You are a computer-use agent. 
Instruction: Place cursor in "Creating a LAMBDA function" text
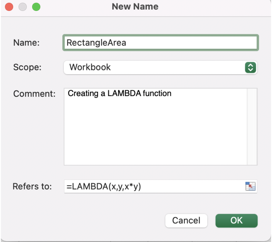[120, 93]
